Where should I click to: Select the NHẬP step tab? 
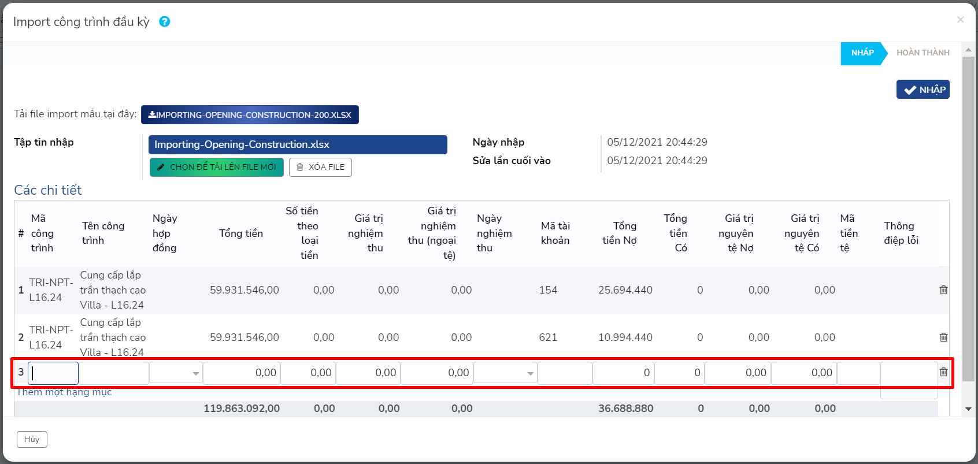point(862,53)
